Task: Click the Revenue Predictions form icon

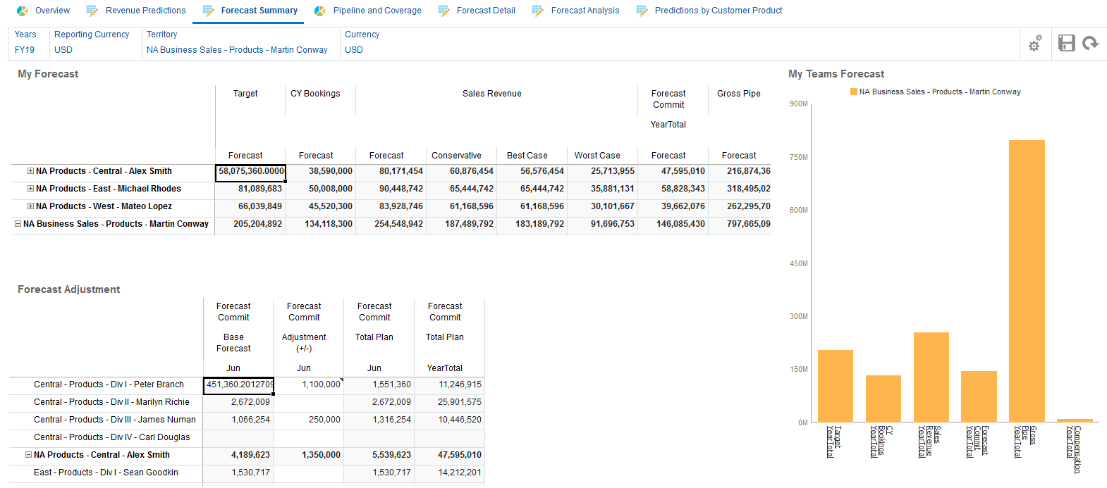Action: [x=92, y=11]
